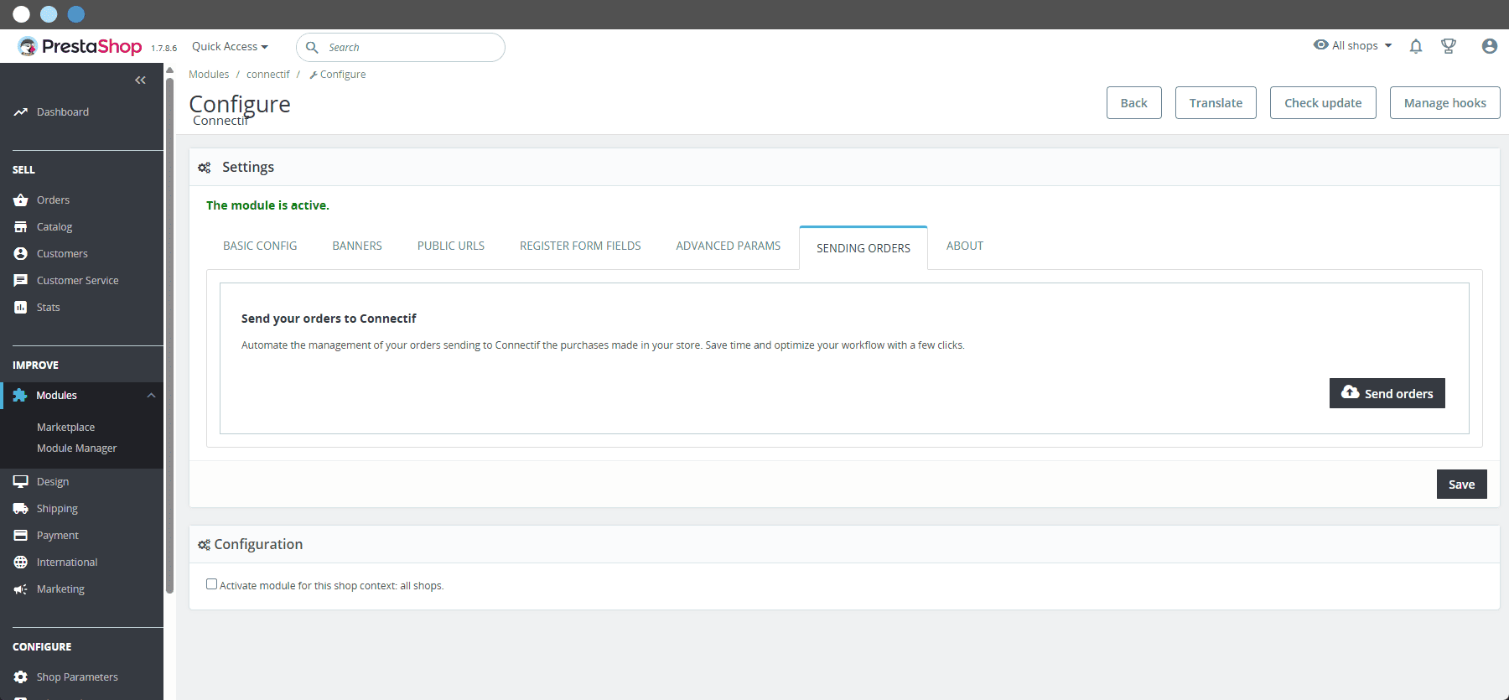Viewport: 1509px width, 700px height.
Task: Click the eye icon beside All shops
Action: [1321, 44]
